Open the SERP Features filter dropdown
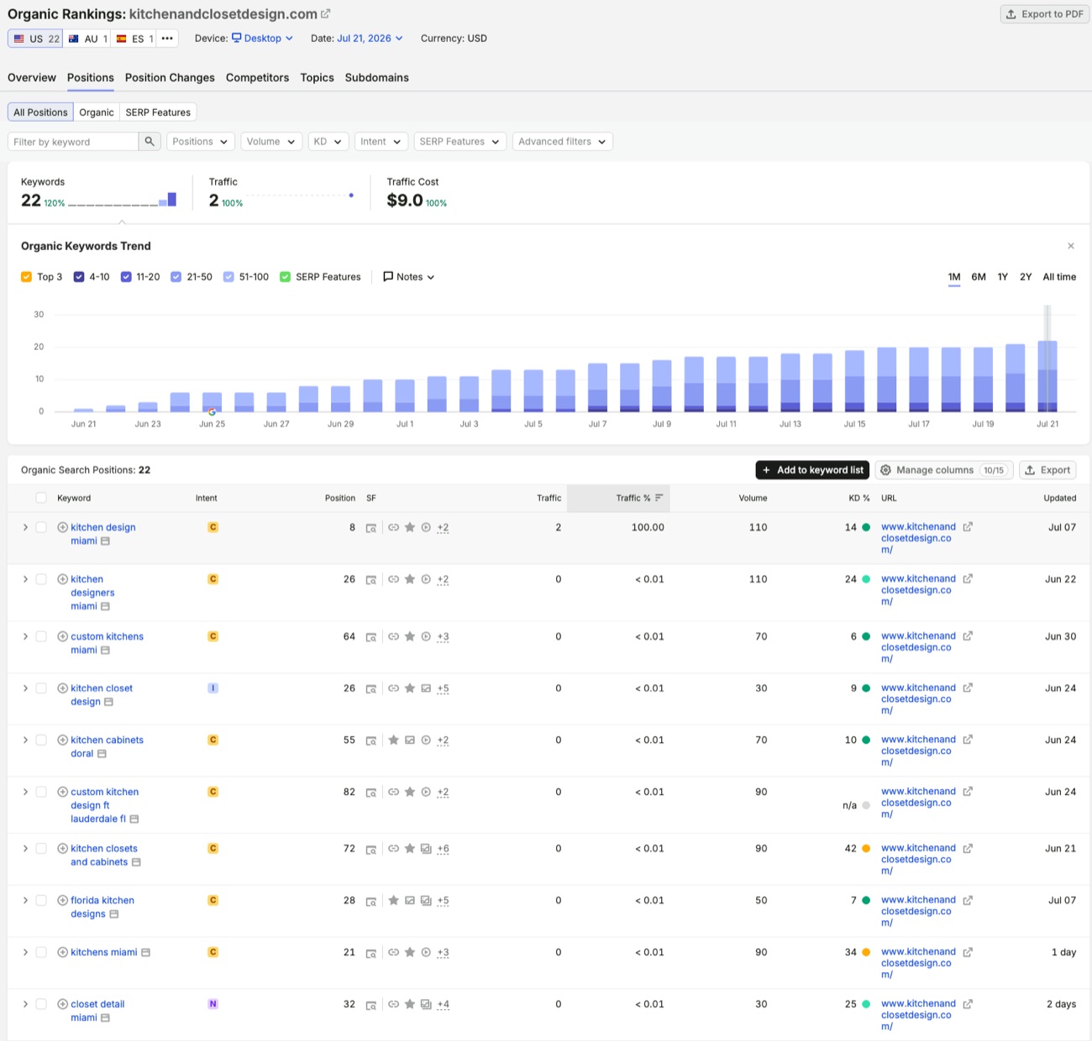This screenshot has height=1041, width=1092. click(460, 142)
